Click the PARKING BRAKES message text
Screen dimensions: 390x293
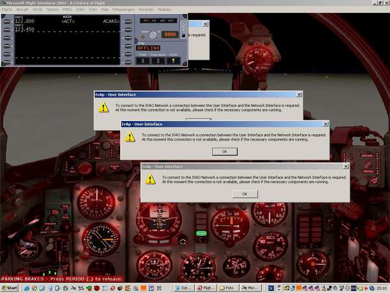coord(62,279)
